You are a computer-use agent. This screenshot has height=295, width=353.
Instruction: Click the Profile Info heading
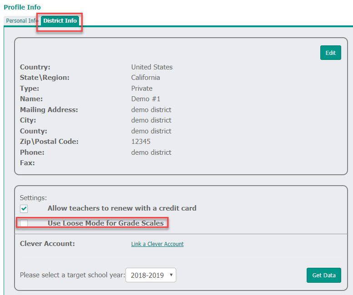click(22, 7)
